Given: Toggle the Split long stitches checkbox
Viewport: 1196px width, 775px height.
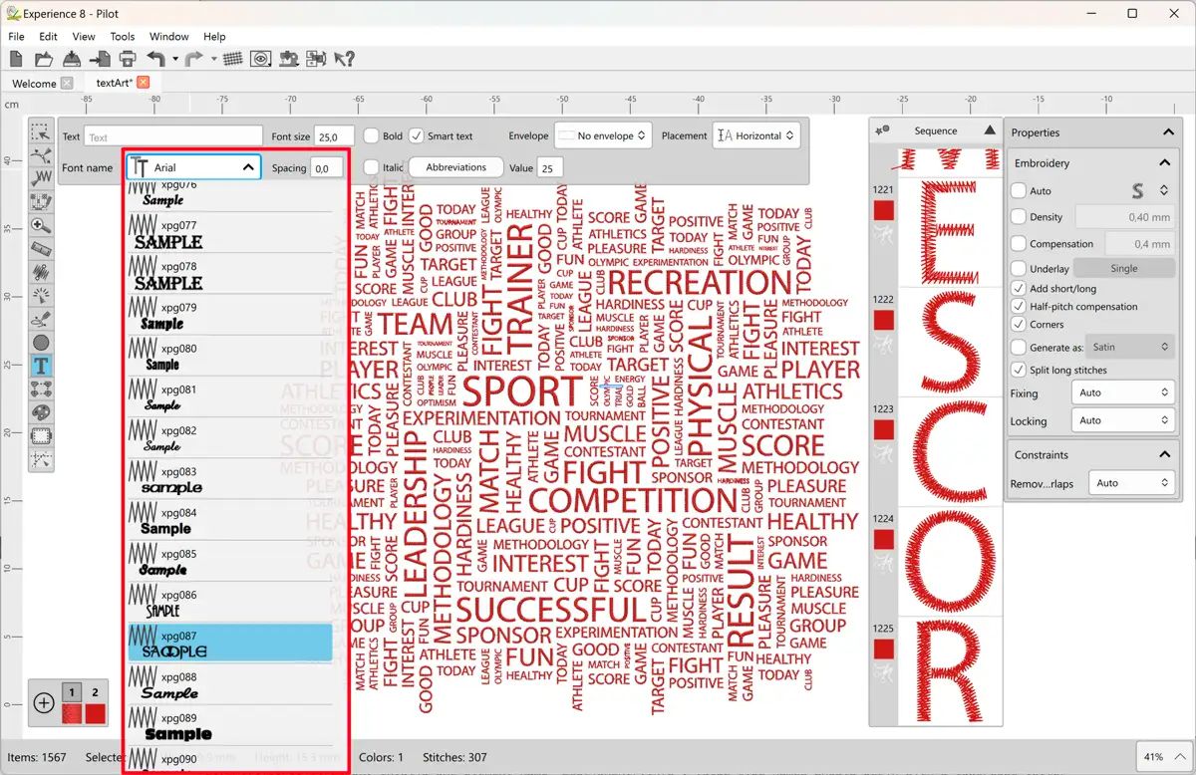Looking at the screenshot, I should click(x=1018, y=370).
